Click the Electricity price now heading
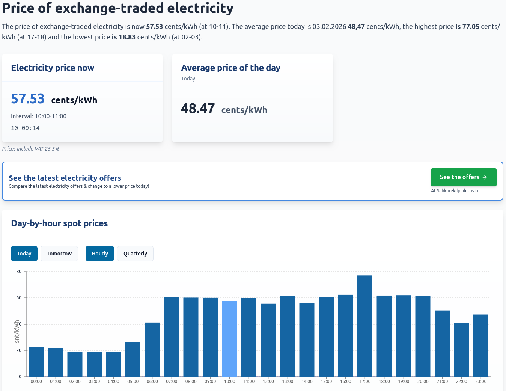The image size is (506, 391). [53, 68]
